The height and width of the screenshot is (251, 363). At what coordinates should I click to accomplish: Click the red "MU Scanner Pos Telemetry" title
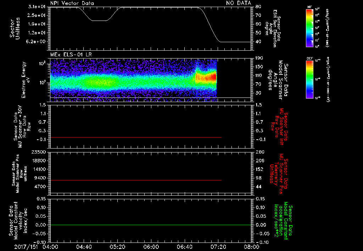click(279, 174)
